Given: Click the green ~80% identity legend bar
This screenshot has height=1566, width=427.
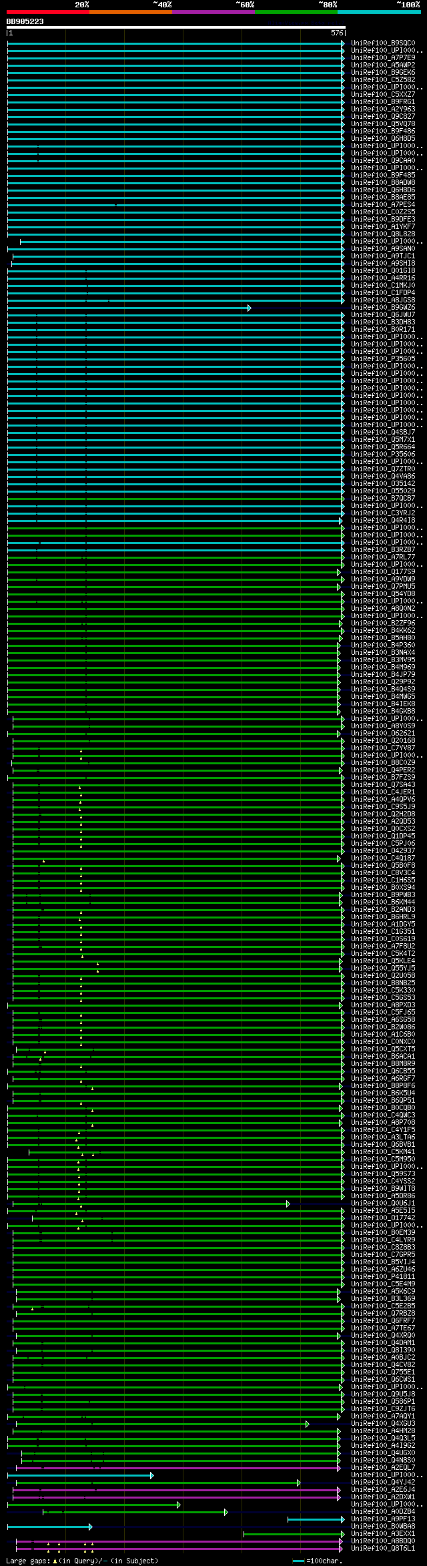Looking at the screenshot, I should [x=296, y=12].
